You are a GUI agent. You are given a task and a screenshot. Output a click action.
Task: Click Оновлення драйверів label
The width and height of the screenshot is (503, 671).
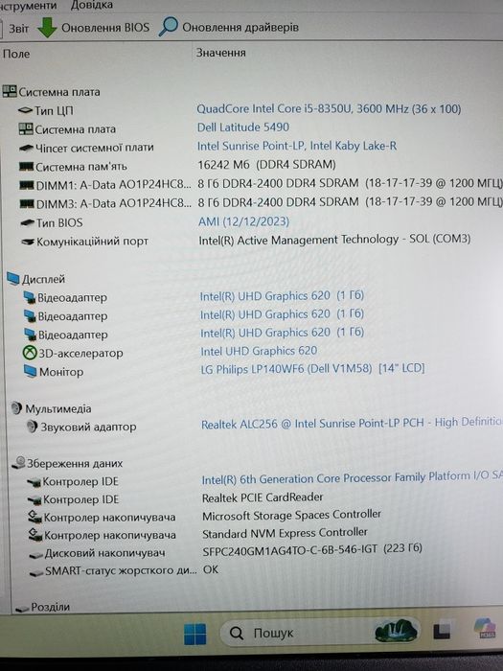[240, 28]
